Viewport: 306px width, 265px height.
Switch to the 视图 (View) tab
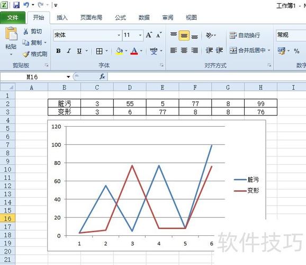(x=191, y=18)
